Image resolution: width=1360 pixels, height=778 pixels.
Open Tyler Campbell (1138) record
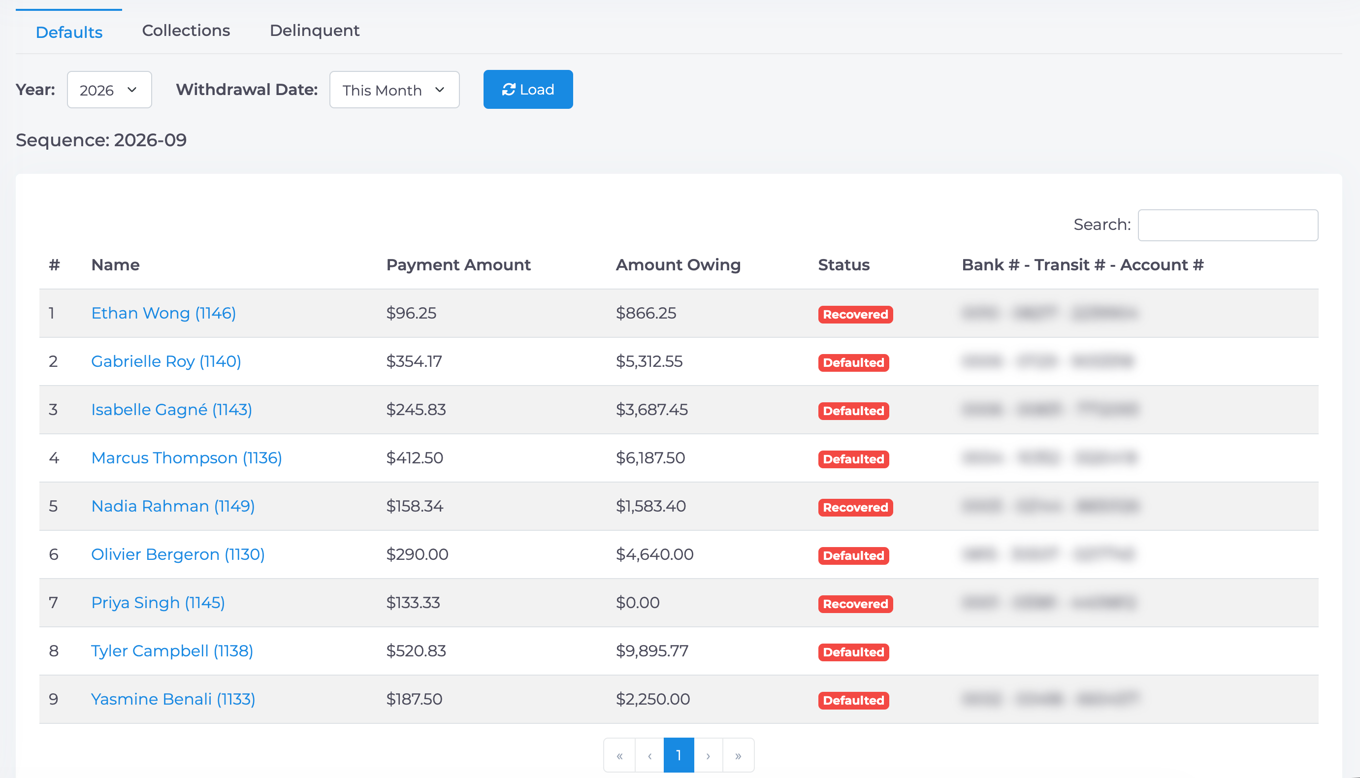(x=172, y=651)
